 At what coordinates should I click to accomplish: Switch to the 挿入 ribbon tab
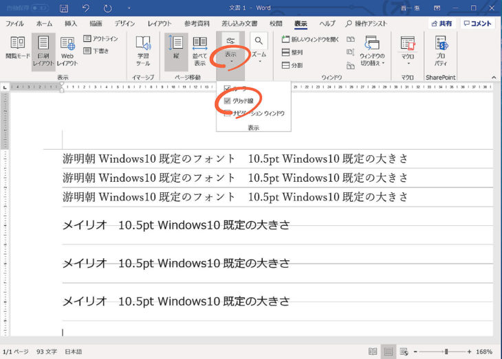coord(71,23)
